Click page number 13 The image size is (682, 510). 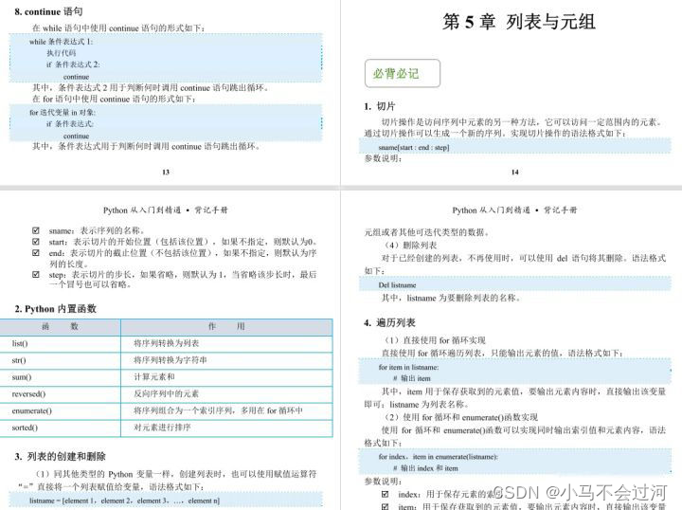pyautogui.click(x=166, y=173)
